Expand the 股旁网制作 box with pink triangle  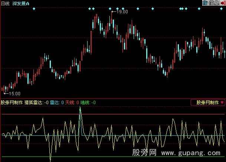pos(208,102)
